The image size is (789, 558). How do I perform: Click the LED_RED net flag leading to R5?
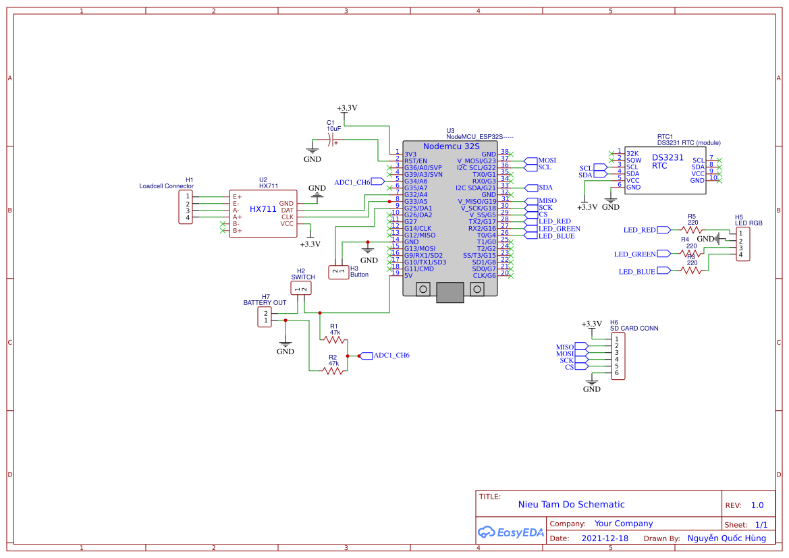tap(647, 230)
